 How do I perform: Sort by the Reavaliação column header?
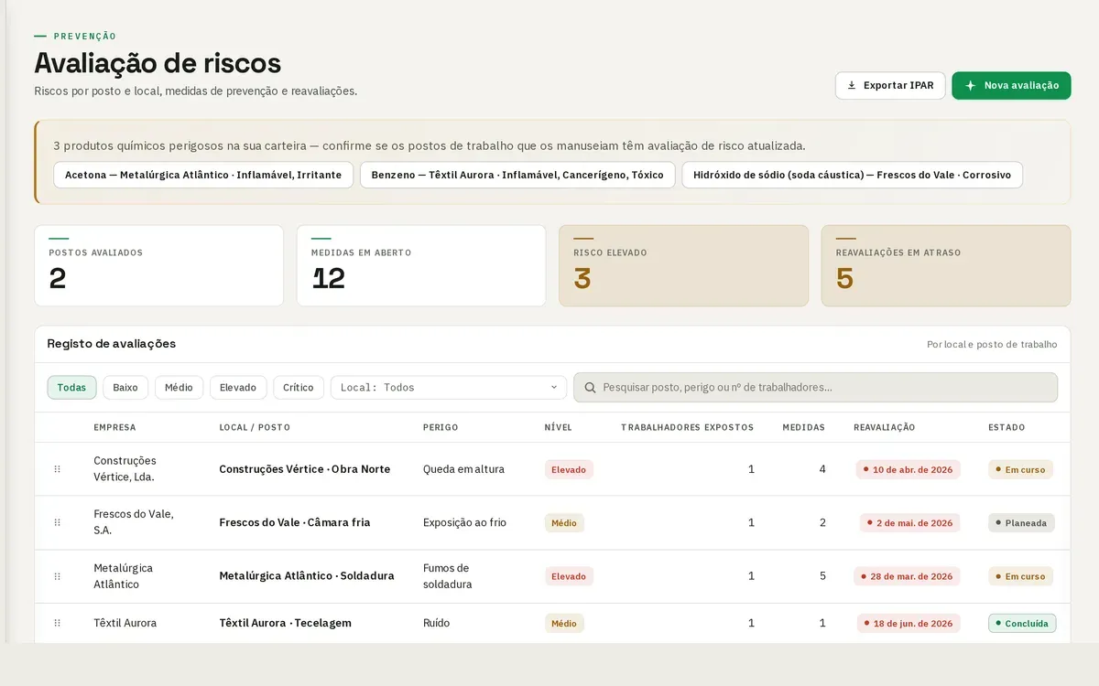[884, 427]
